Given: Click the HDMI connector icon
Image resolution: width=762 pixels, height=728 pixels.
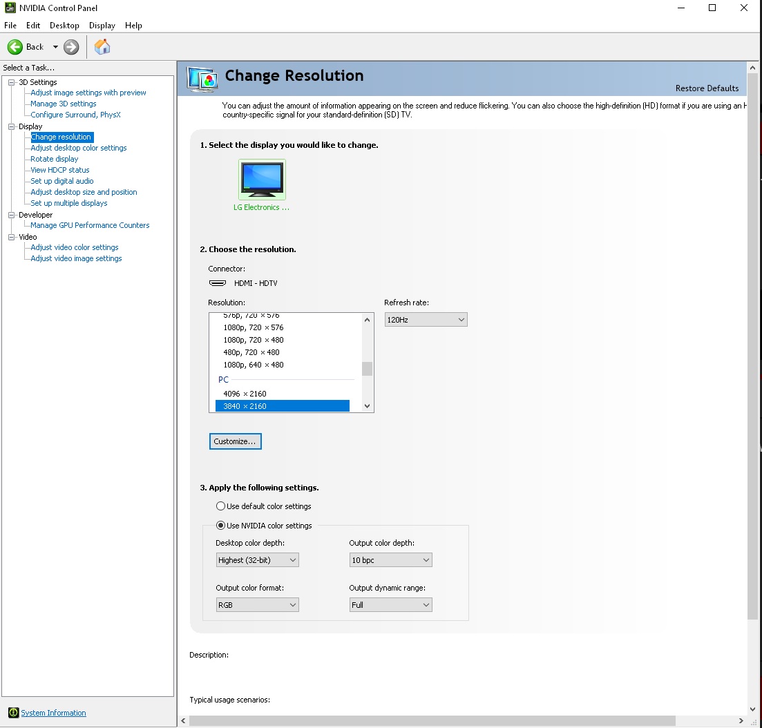Looking at the screenshot, I should coord(217,283).
